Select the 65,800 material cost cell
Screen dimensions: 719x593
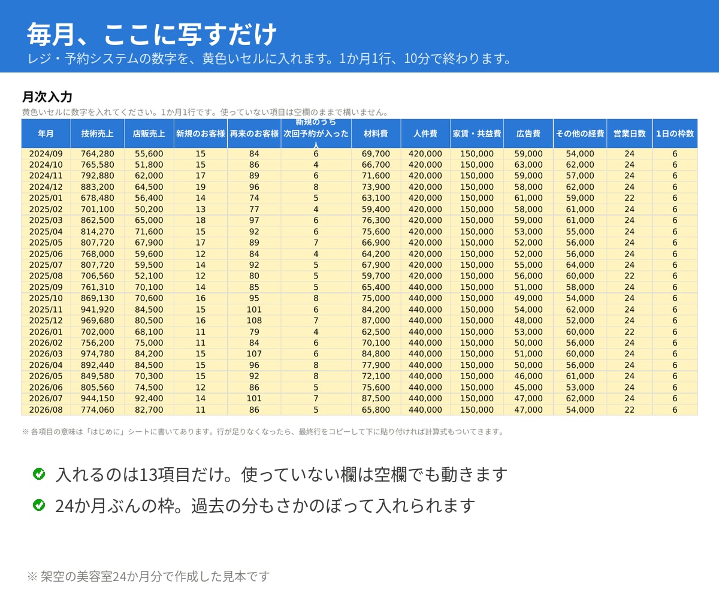click(376, 410)
